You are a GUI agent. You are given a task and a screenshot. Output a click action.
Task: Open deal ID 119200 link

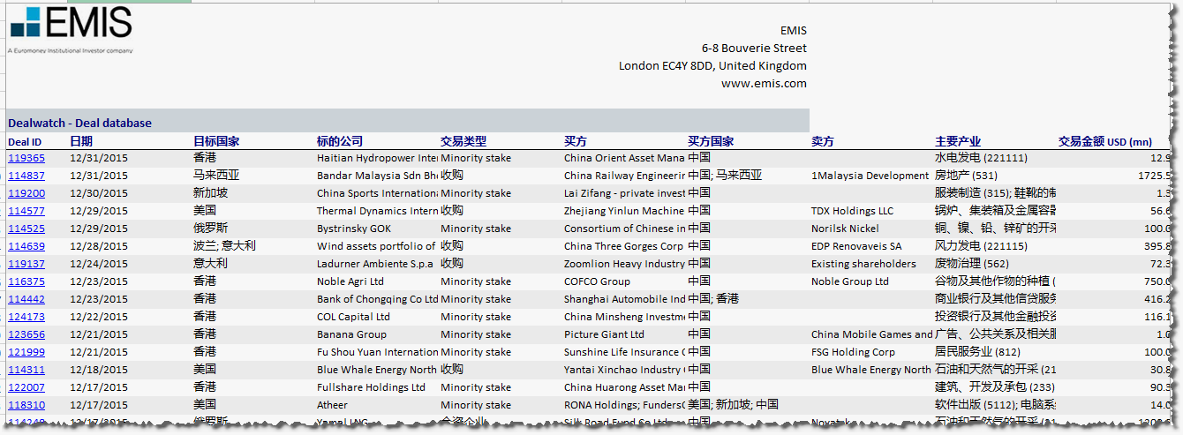tap(26, 193)
